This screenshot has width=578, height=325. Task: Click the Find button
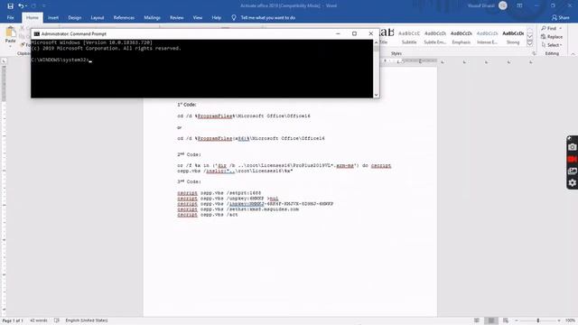click(x=548, y=28)
